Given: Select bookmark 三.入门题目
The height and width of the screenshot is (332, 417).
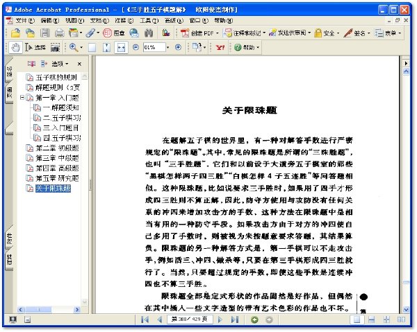Looking at the screenshot, I should [60, 128].
